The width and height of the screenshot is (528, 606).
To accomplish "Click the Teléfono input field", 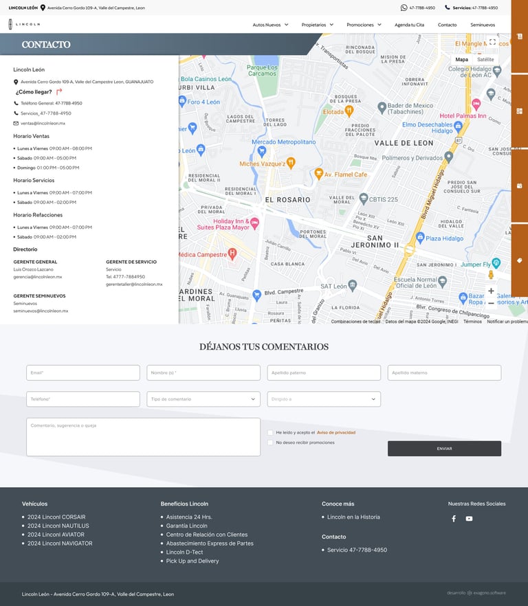I will [x=83, y=399].
